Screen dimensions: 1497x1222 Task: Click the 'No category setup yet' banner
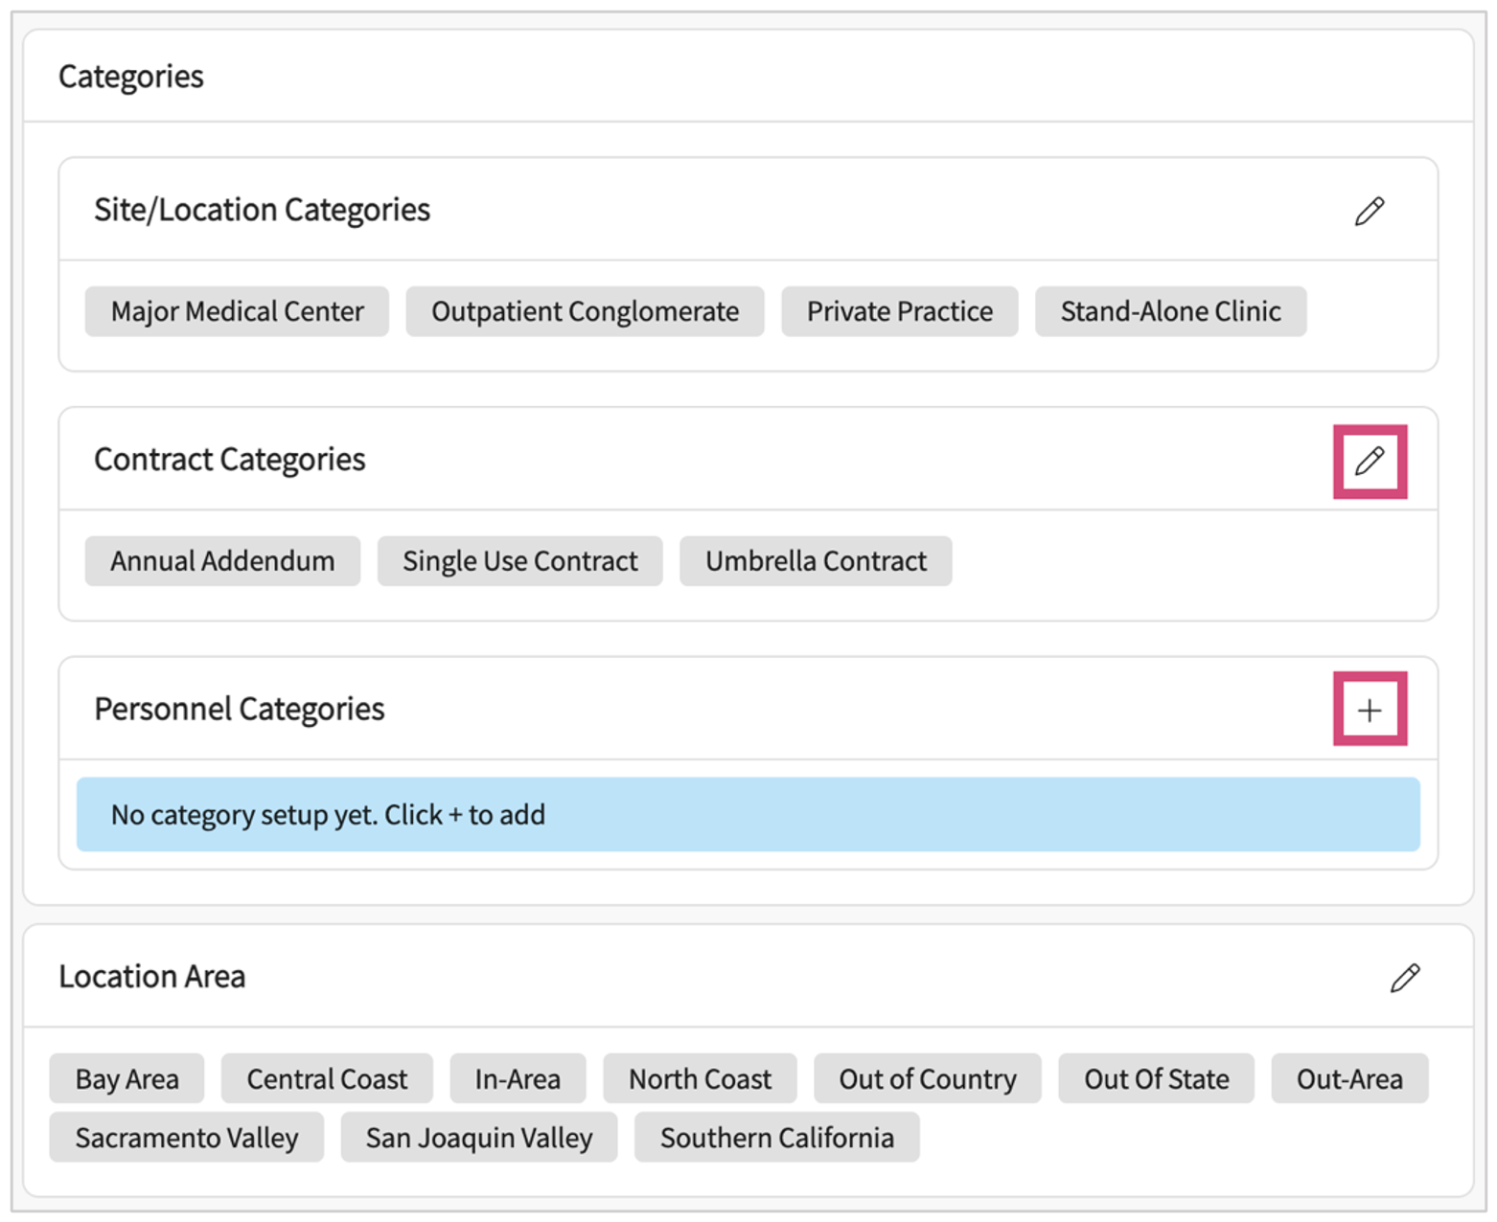[748, 815]
